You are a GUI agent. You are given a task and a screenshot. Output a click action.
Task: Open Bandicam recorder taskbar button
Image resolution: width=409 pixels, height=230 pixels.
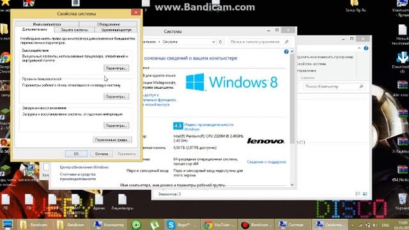256,224
